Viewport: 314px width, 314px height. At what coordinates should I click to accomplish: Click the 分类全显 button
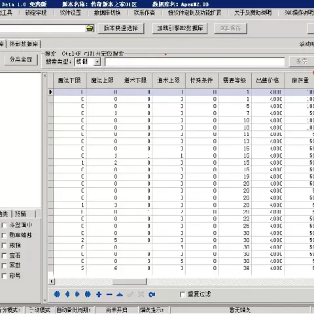pos(21,60)
